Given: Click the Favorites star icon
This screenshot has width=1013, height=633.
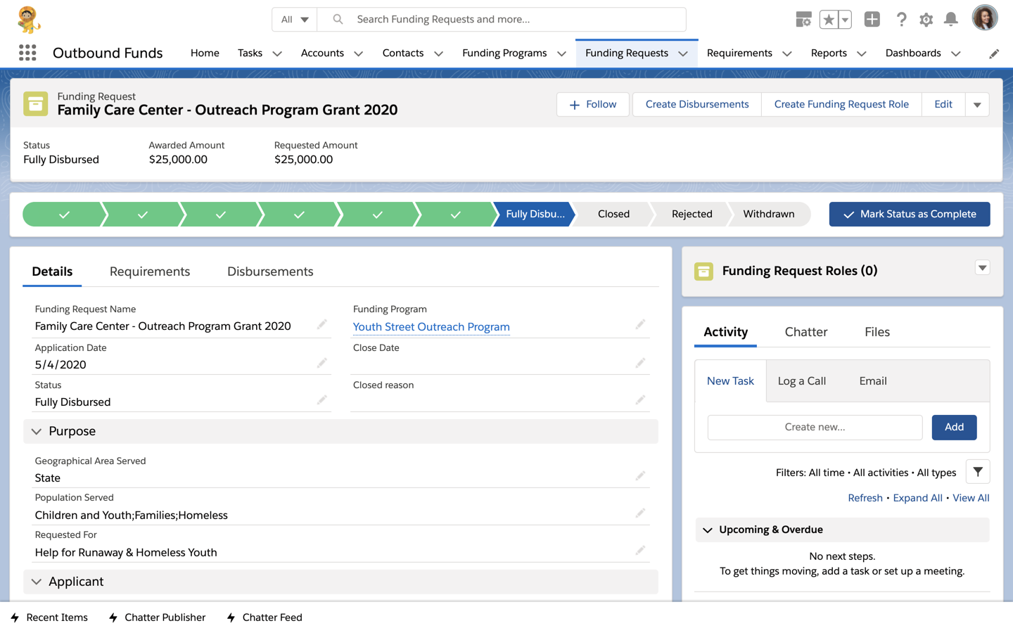Looking at the screenshot, I should (x=829, y=20).
